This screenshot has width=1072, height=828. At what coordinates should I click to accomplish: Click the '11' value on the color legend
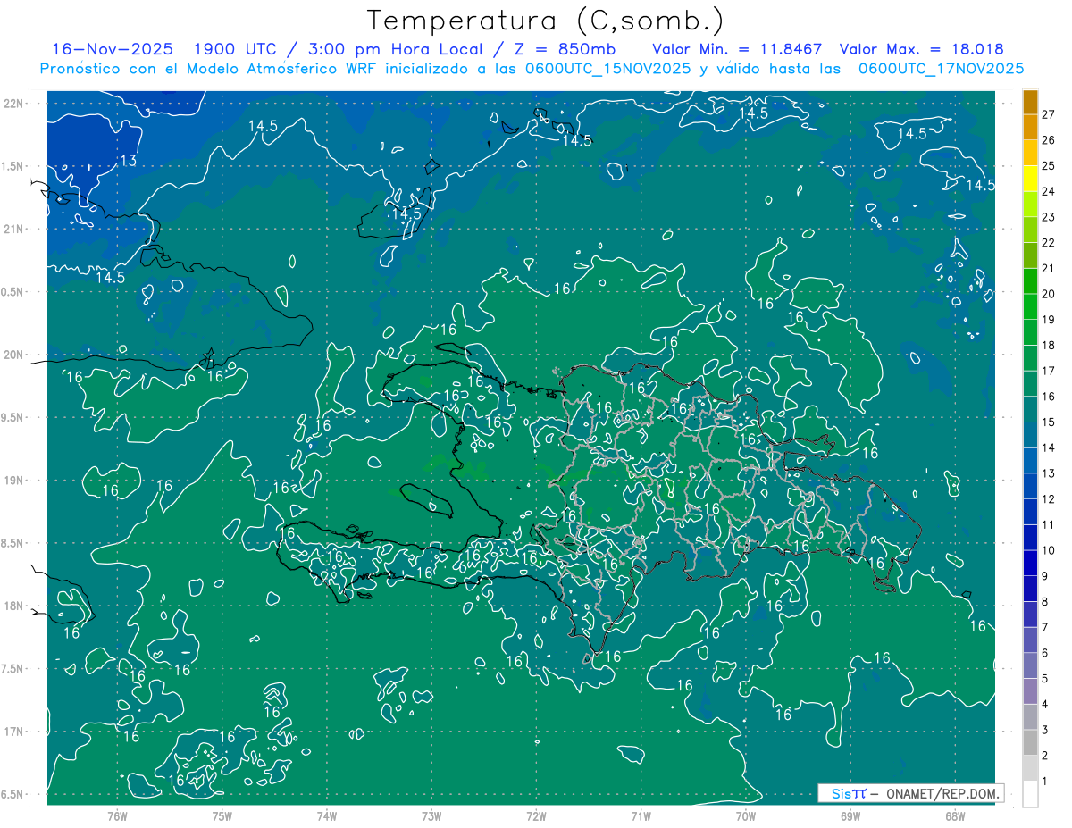1048,524
